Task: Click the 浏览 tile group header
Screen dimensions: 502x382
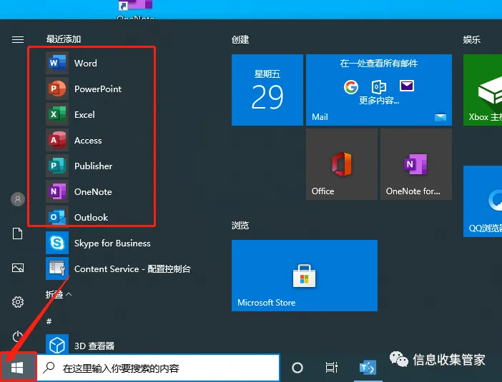Action: (x=240, y=226)
